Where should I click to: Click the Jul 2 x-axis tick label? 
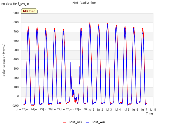point(100,110)
